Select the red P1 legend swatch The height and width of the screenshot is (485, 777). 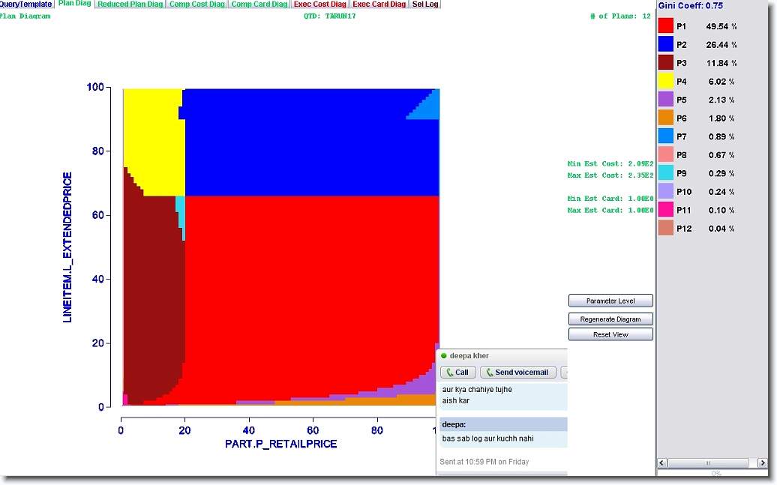coord(665,26)
